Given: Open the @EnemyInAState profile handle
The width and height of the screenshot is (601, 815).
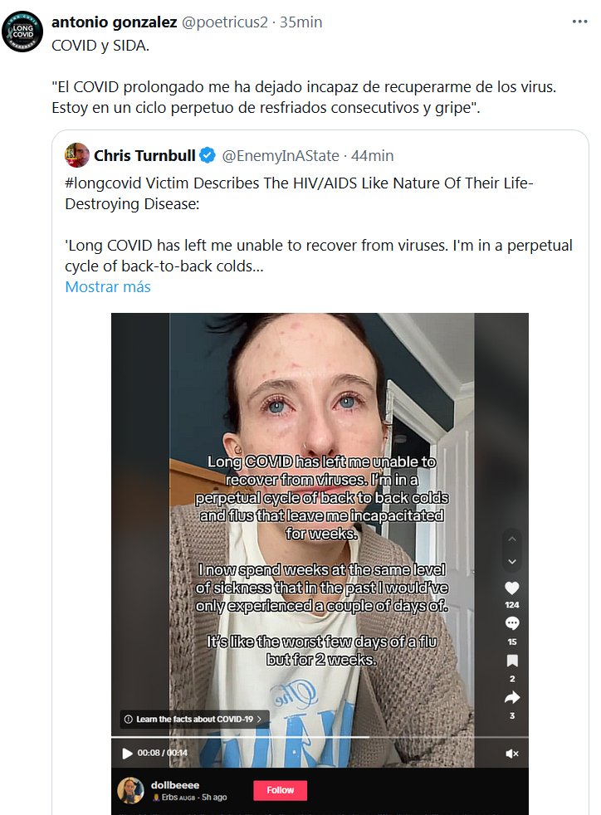Looking at the screenshot, I should click(x=282, y=155).
